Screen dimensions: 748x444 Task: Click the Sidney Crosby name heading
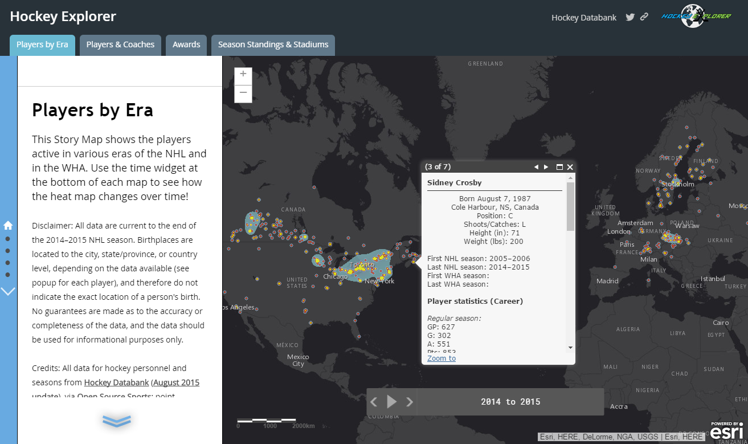[455, 182]
